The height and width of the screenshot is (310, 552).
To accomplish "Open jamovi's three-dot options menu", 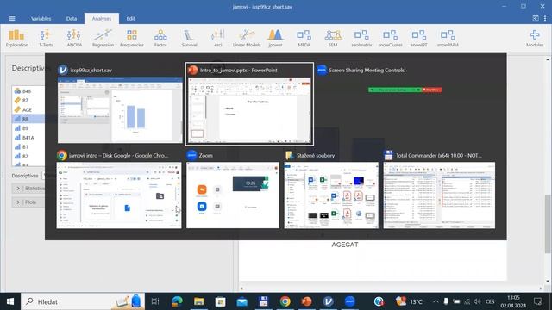I will (545, 18).
